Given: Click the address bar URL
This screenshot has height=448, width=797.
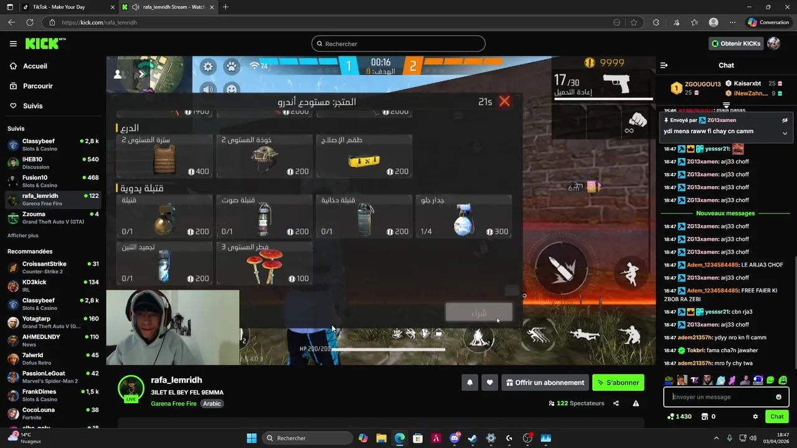Looking at the screenshot, I should tap(100, 22).
